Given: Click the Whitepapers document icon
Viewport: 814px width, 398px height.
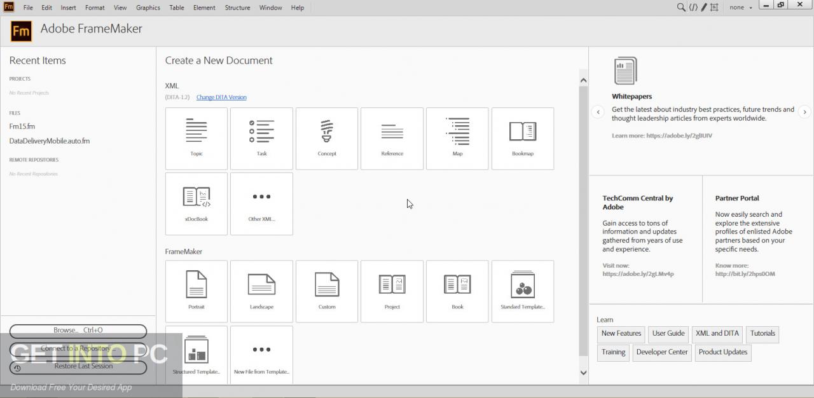Looking at the screenshot, I should coord(625,71).
